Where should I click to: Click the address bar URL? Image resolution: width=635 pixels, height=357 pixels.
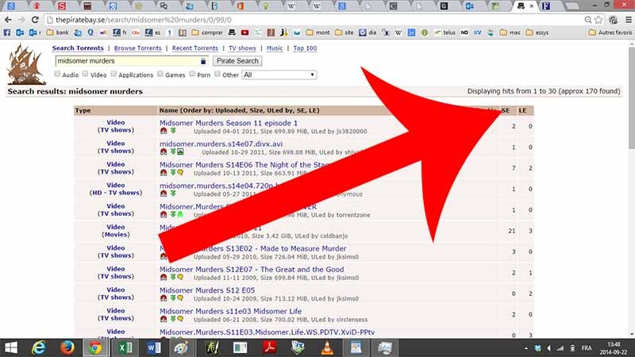click(144, 20)
